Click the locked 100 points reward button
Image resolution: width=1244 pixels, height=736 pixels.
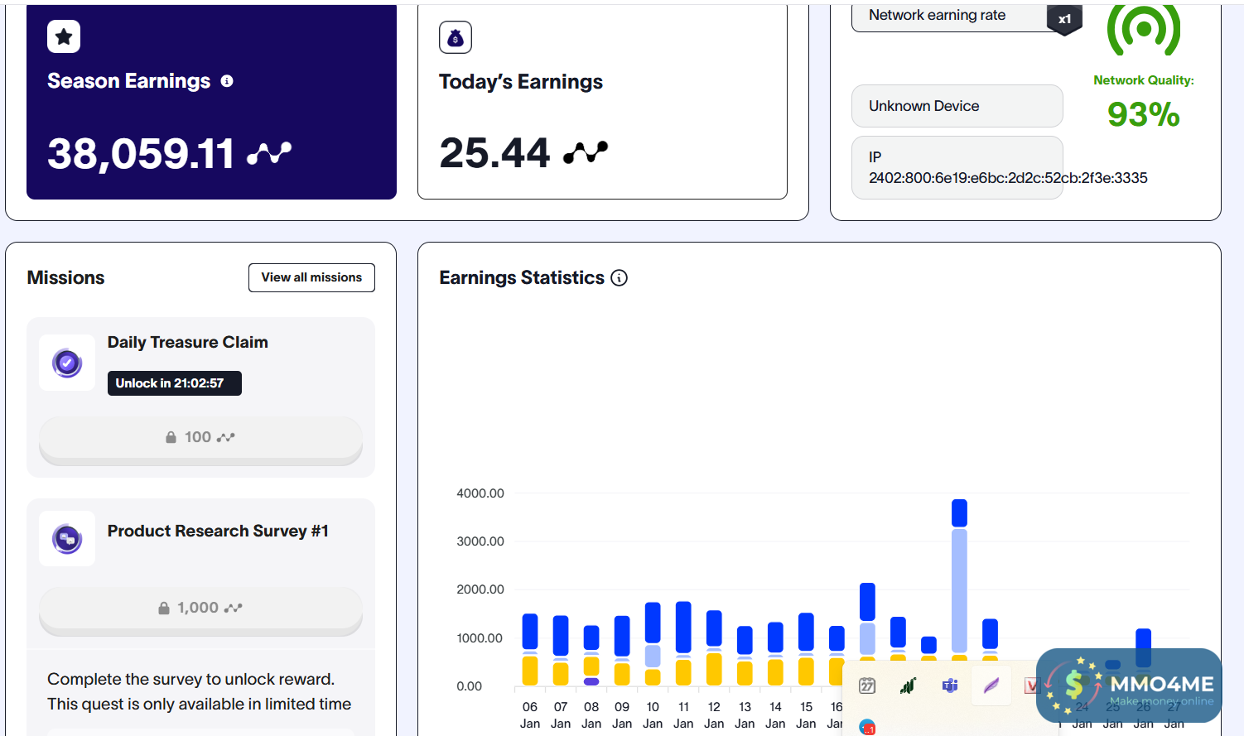pyautogui.click(x=200, y=438)
